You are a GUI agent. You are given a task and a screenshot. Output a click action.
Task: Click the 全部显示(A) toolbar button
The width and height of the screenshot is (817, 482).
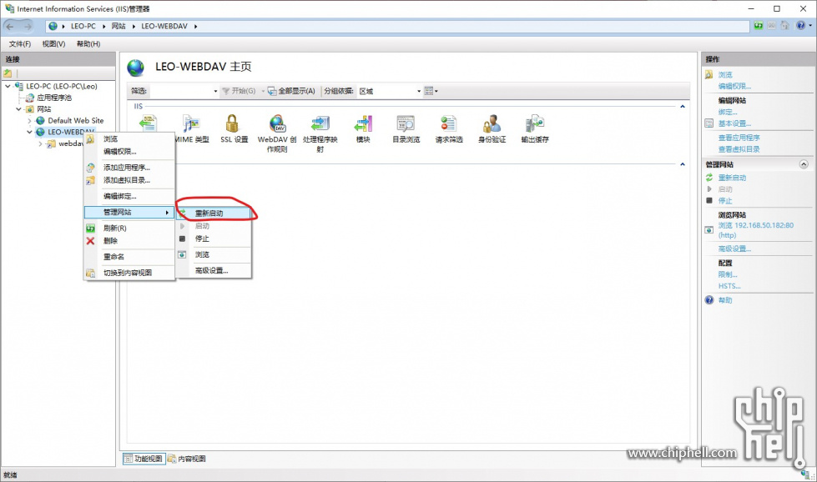point(292,91)
